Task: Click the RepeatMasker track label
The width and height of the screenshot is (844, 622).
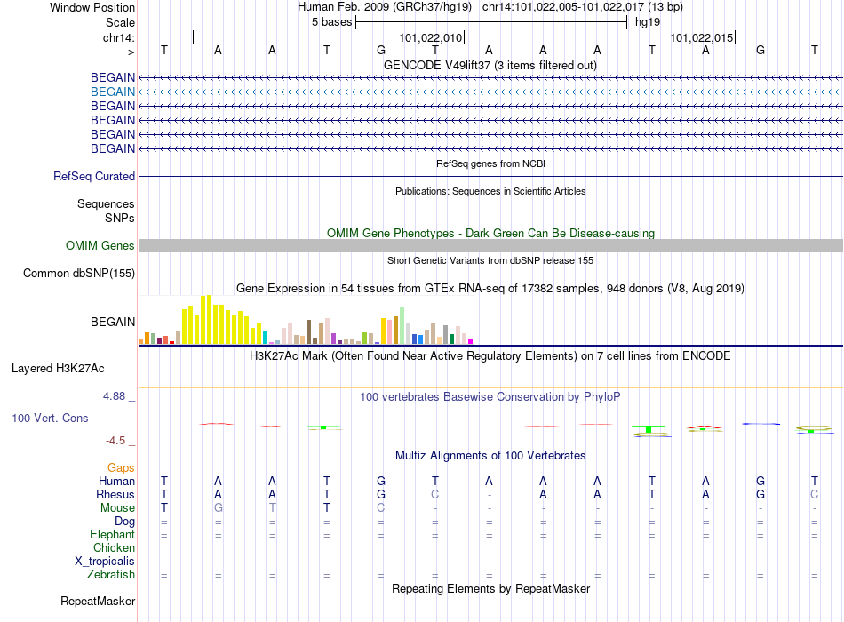Action: tap(98, 601)
